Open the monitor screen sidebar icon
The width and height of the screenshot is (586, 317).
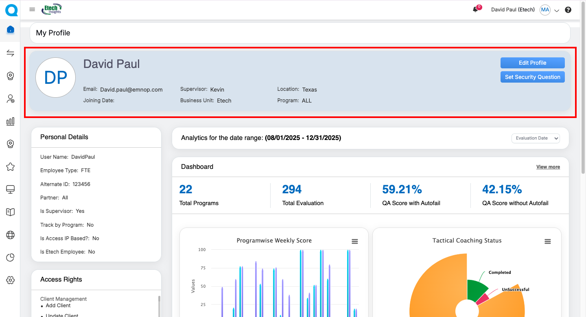11,189
